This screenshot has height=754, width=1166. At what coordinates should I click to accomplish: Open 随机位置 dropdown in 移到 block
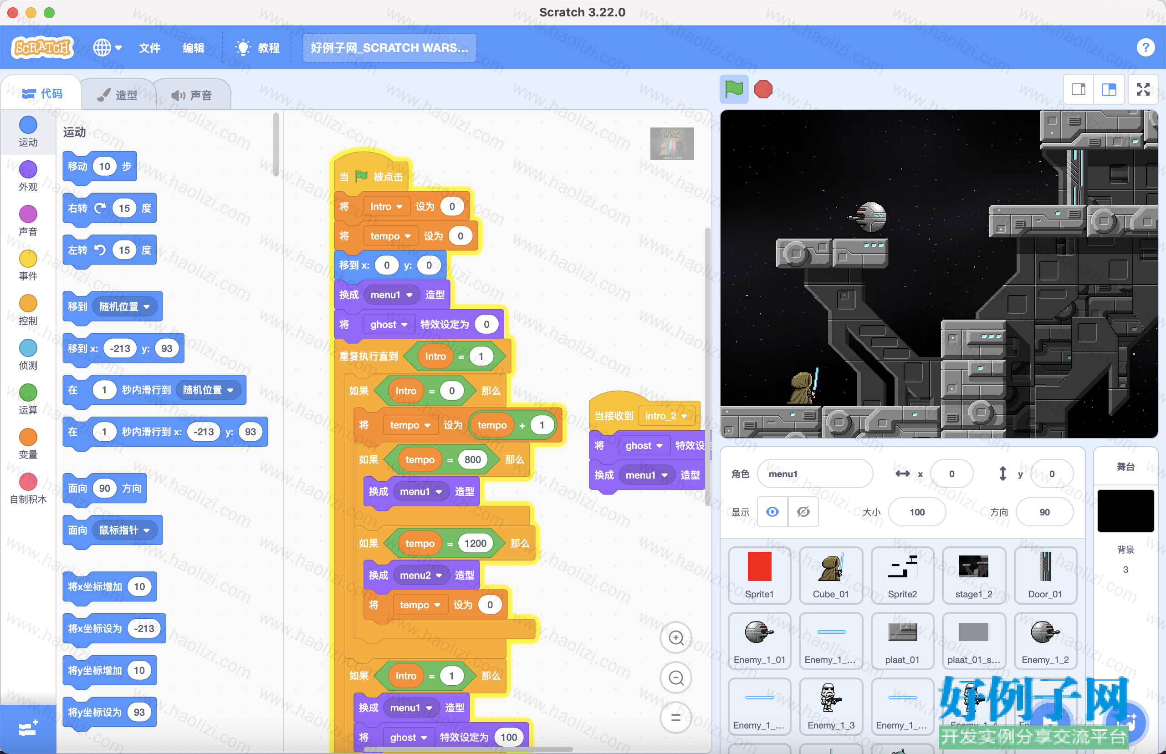point(124,306)
